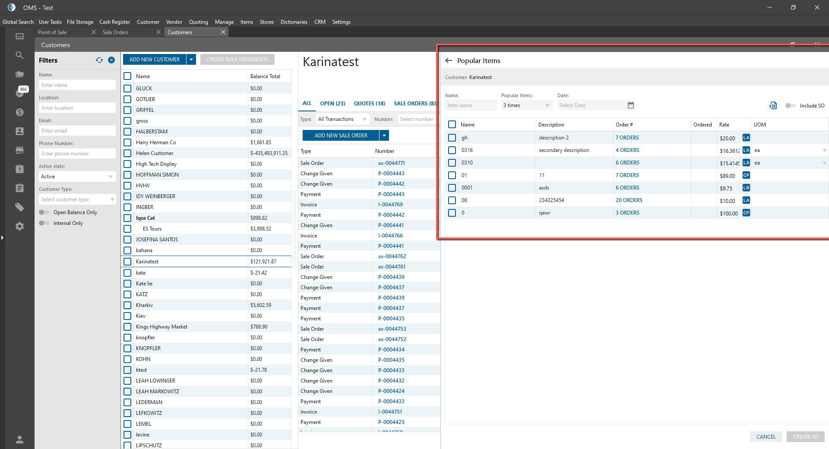Click the CANCEL button
This screenshot has height=449, width=829.
[766, 437]
